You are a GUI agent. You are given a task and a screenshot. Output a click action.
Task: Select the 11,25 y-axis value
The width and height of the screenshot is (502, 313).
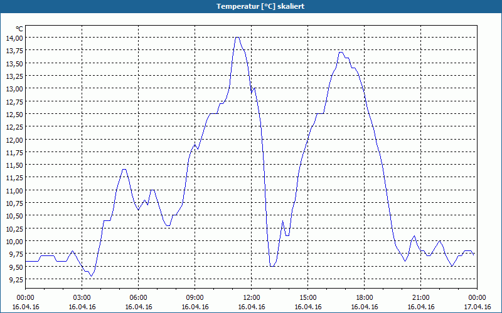pos(14,178)
